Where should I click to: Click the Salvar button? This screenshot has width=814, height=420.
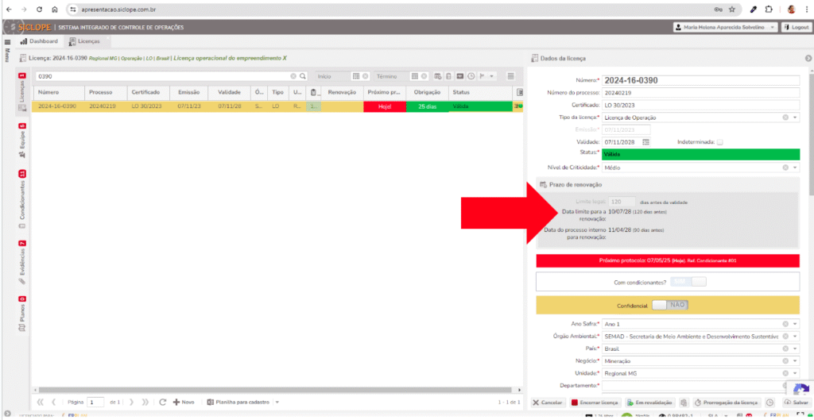click(x=795, y=403)
